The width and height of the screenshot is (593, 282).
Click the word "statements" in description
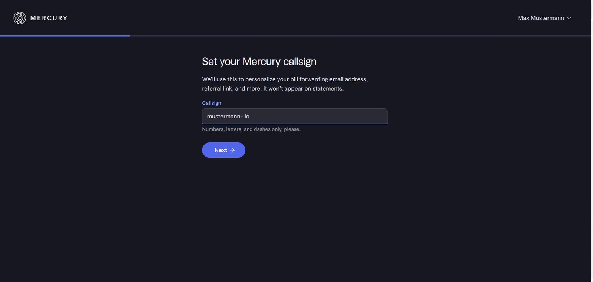(x=327, y=88)
